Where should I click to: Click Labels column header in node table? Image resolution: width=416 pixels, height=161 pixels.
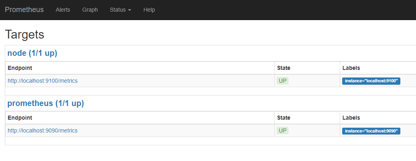click(351, 68)
